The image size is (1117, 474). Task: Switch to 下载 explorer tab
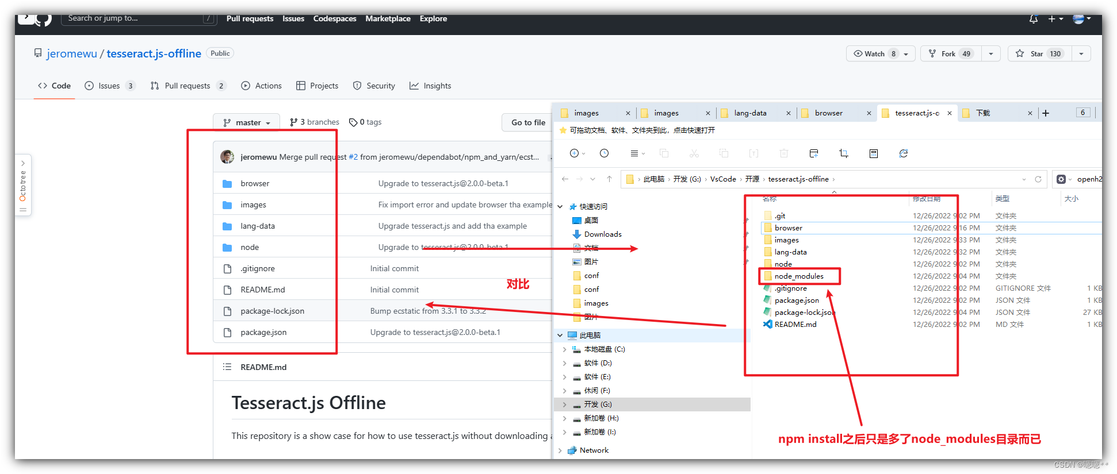983,113
